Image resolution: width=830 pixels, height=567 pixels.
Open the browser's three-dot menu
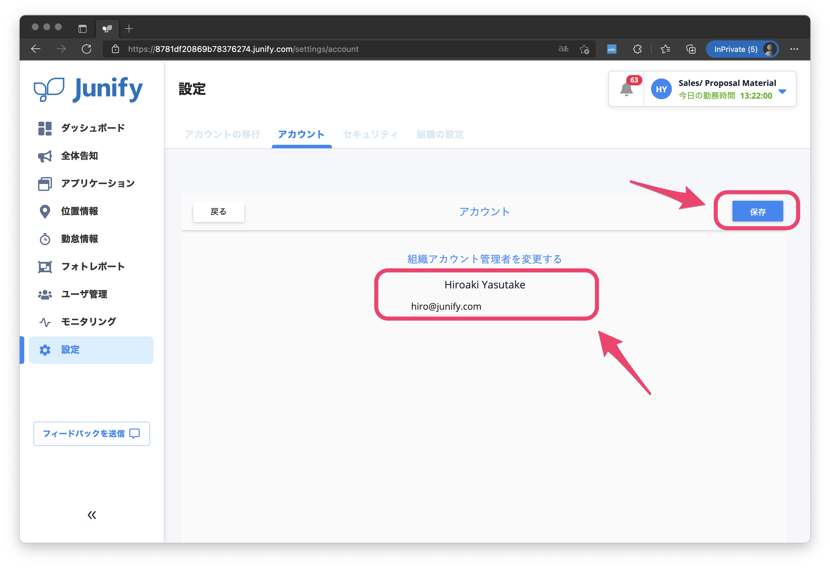point(794,49)
